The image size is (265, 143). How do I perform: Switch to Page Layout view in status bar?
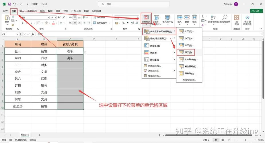coord(223,140)
